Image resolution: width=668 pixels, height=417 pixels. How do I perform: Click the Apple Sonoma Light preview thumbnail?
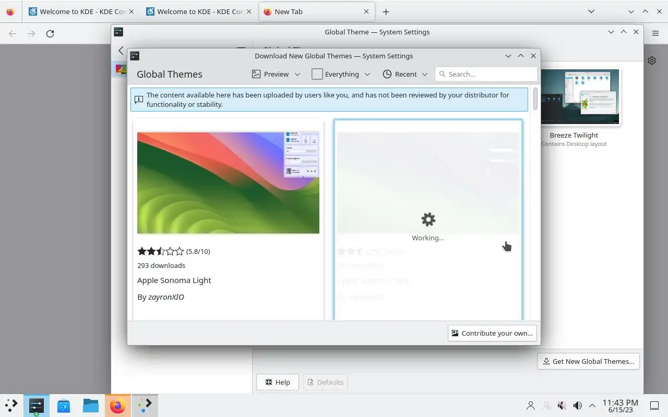pos(228,183)
